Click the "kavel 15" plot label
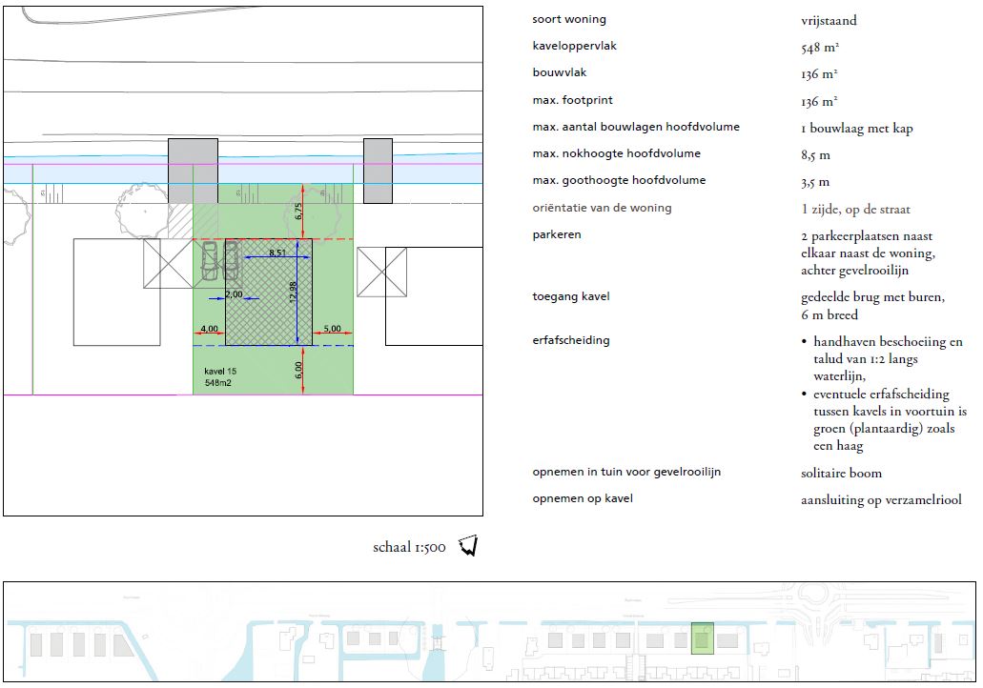 [218, 371]
